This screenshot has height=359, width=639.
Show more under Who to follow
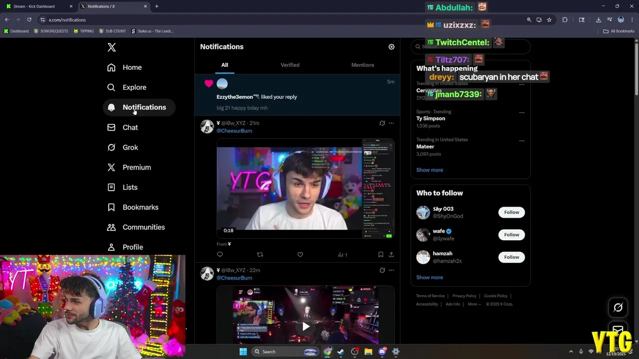pos(429,277)
